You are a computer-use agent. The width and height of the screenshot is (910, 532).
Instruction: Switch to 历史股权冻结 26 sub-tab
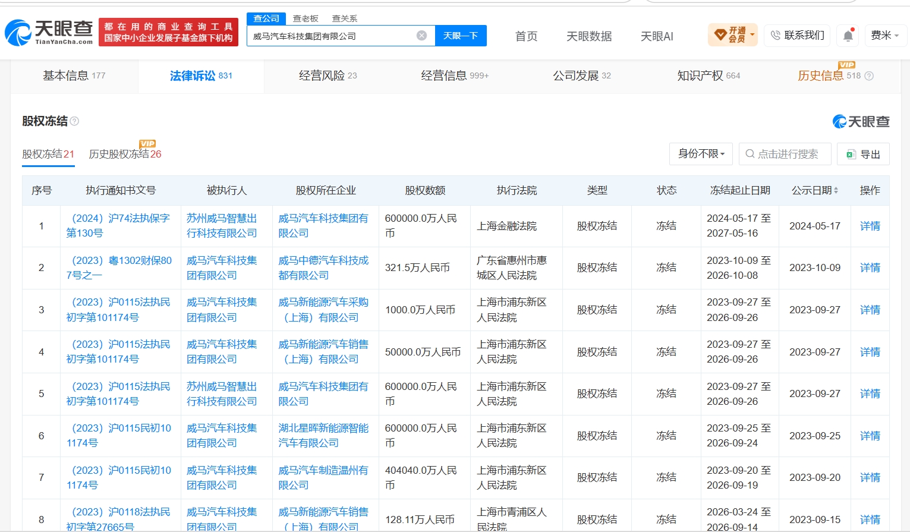click(125, 155)
